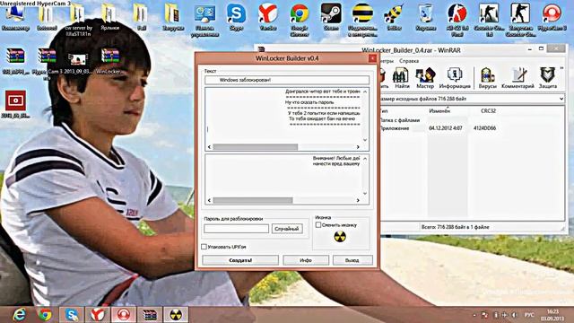Image resolution: width=574 pixels, height=323 pixels.
Task: Switch to WinRAR on the taskbar
Action: (x=150, y=315)
